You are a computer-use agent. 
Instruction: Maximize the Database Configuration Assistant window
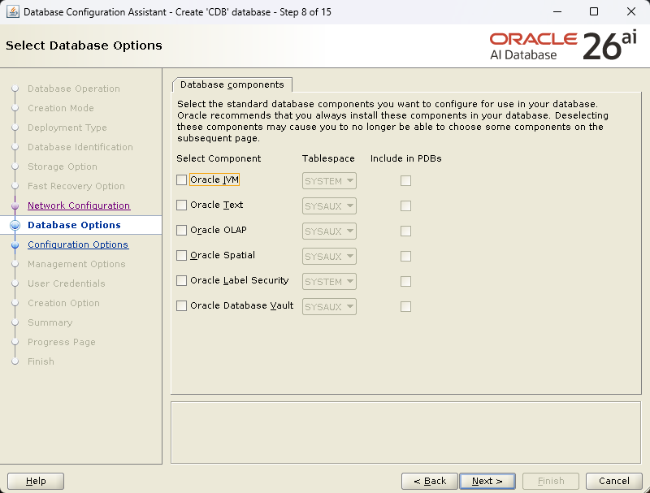(594, 11)
